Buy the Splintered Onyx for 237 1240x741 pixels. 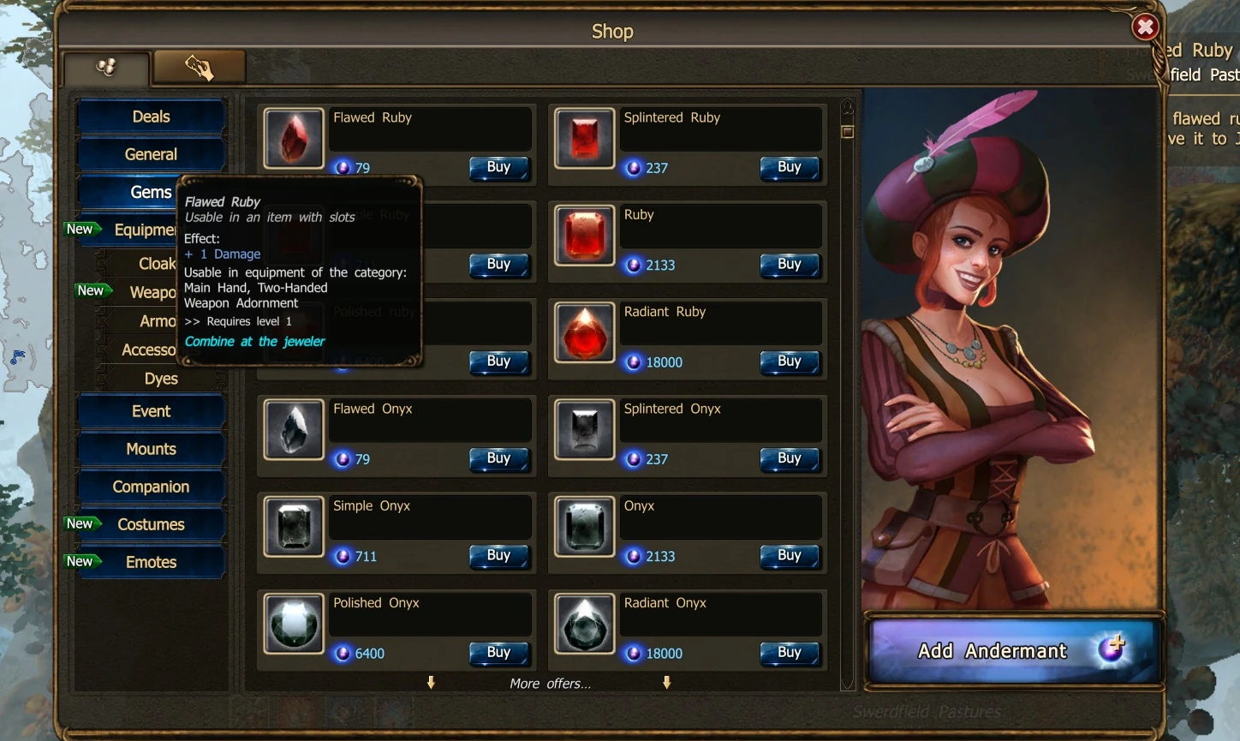[x=790, y=459]
